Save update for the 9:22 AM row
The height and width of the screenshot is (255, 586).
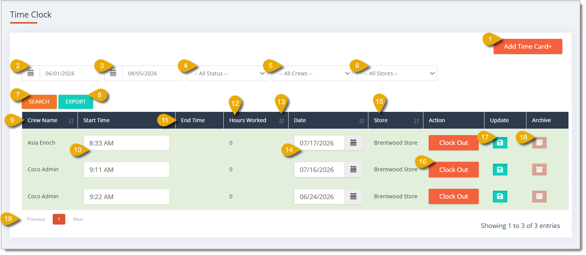click(x=500, y=196)
